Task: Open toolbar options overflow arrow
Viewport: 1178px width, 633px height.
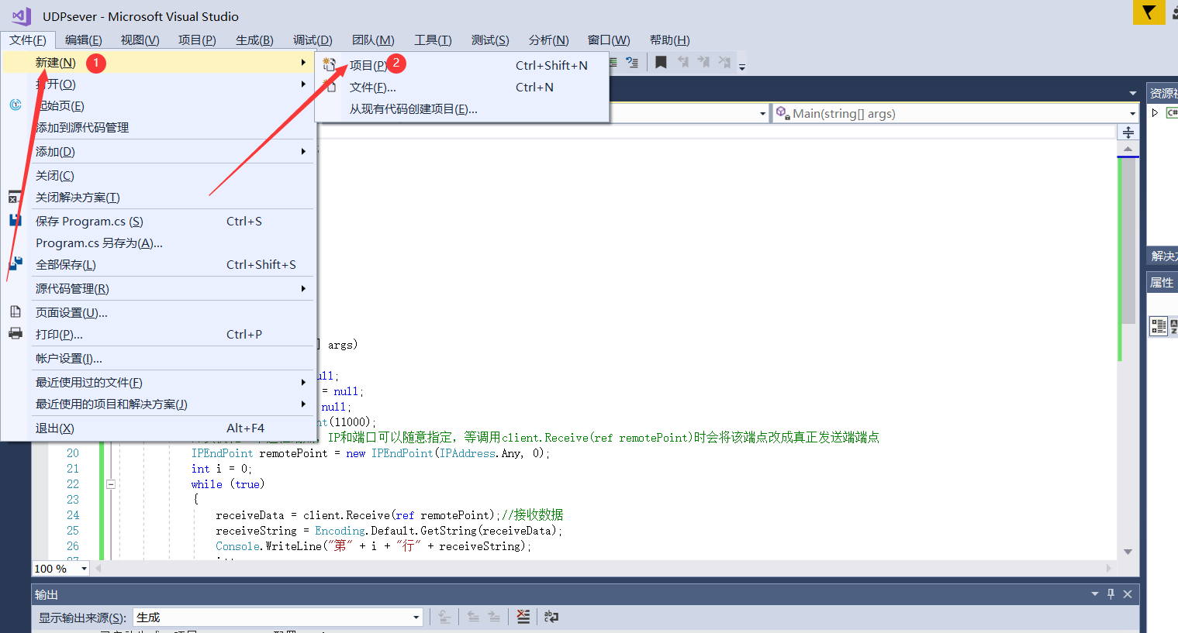Action: (x=742, y=67)
